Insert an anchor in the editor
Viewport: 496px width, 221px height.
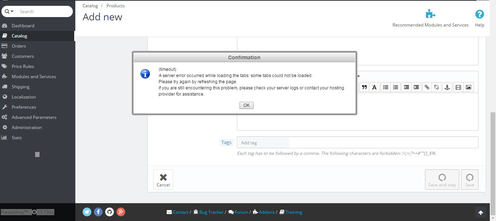coord(448,87)
